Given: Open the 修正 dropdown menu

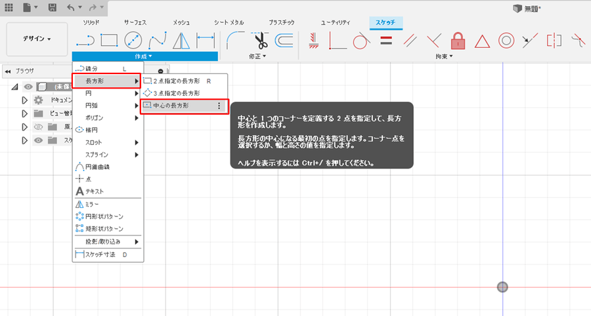Looking at the screenshot, I should [x=257, y=56].
